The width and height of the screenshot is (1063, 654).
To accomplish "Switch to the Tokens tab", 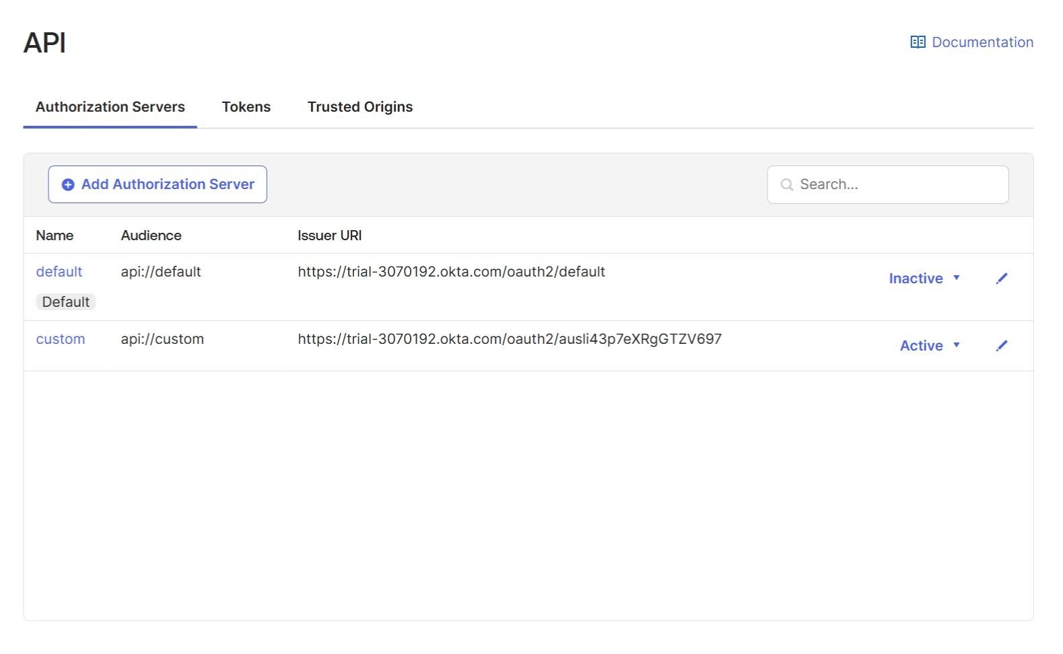I will (246, 107).
